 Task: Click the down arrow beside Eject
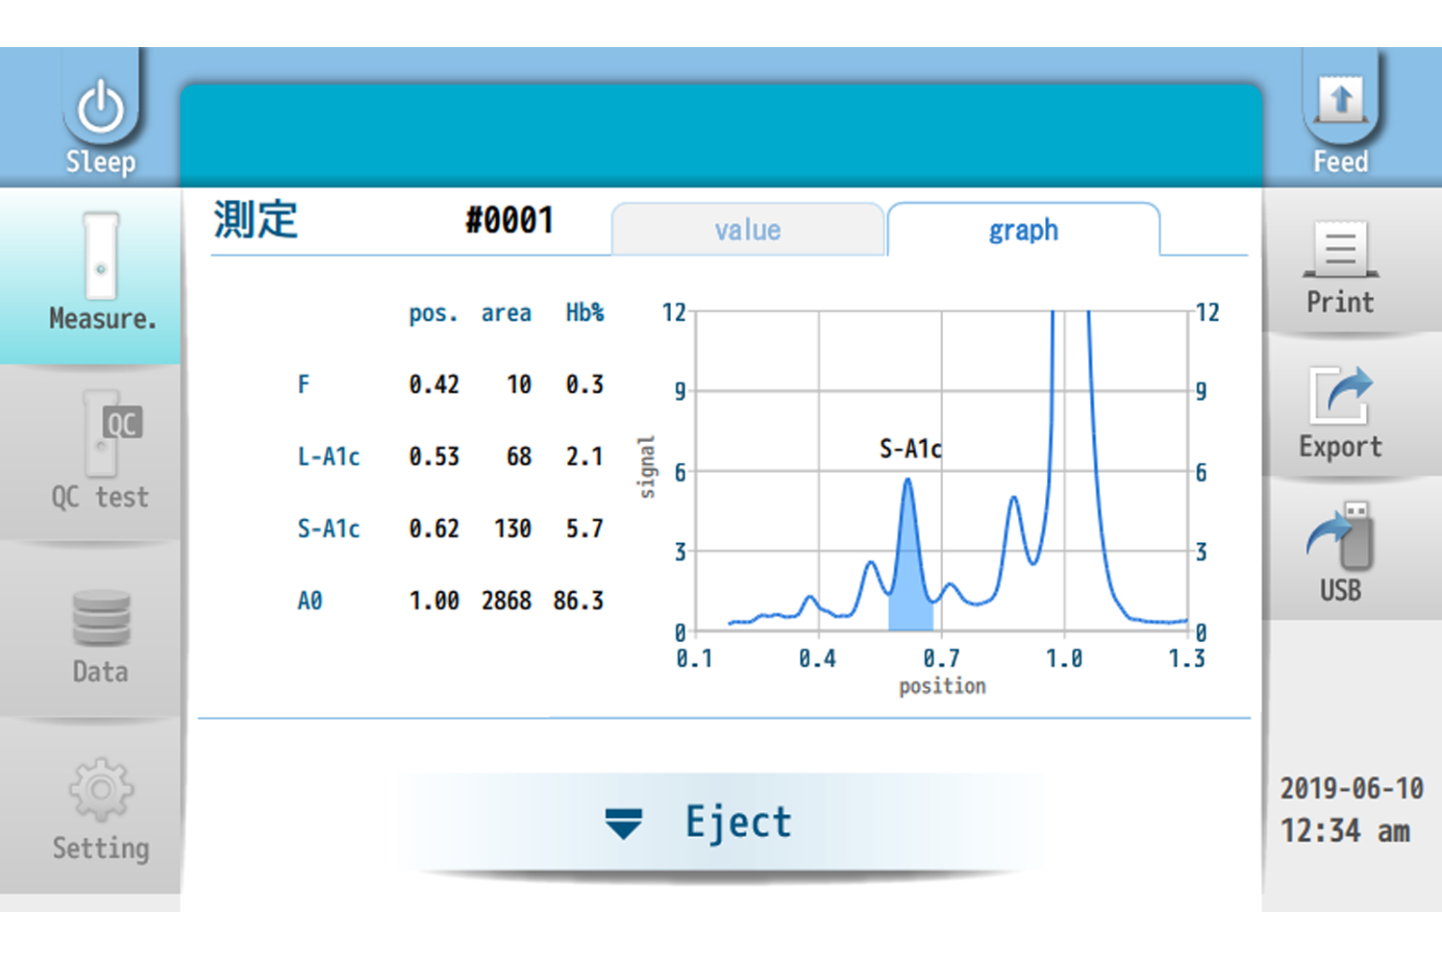[x=623, y=824]
